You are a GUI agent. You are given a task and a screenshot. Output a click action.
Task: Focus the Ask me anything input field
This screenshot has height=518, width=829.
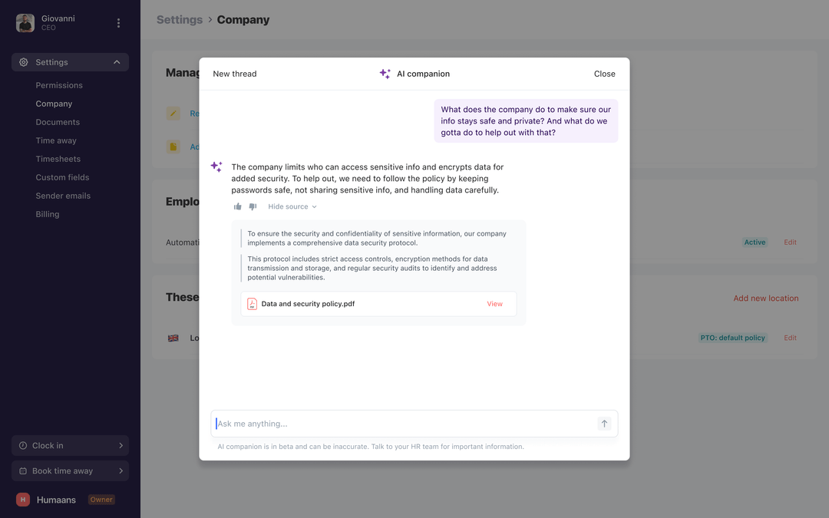(x=405, y=424)
